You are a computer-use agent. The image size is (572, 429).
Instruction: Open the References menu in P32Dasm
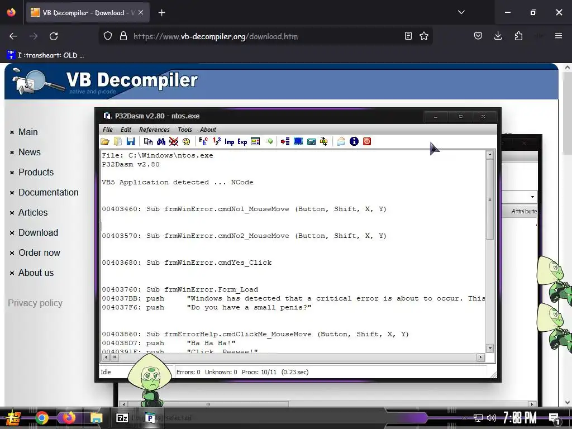coord(154,130)
